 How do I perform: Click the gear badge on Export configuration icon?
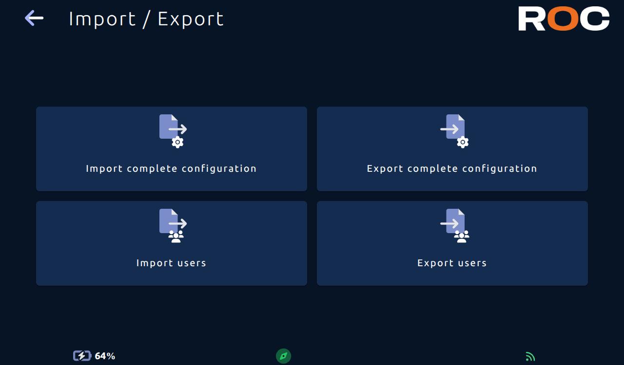tap(463, 142)
